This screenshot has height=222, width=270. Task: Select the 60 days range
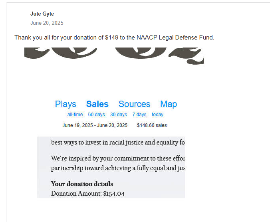(96, 115)
